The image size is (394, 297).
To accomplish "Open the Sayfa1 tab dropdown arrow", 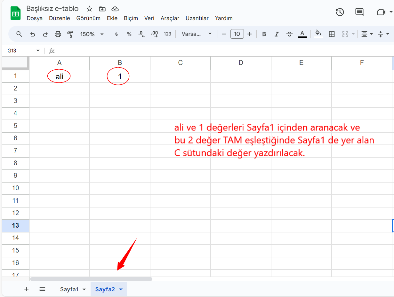I will 84,289.
